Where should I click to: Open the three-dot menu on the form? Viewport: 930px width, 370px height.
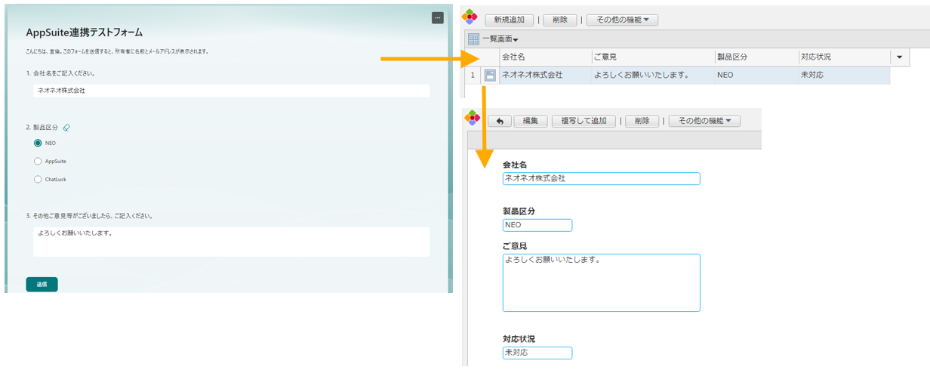click(x=438, y=18)
